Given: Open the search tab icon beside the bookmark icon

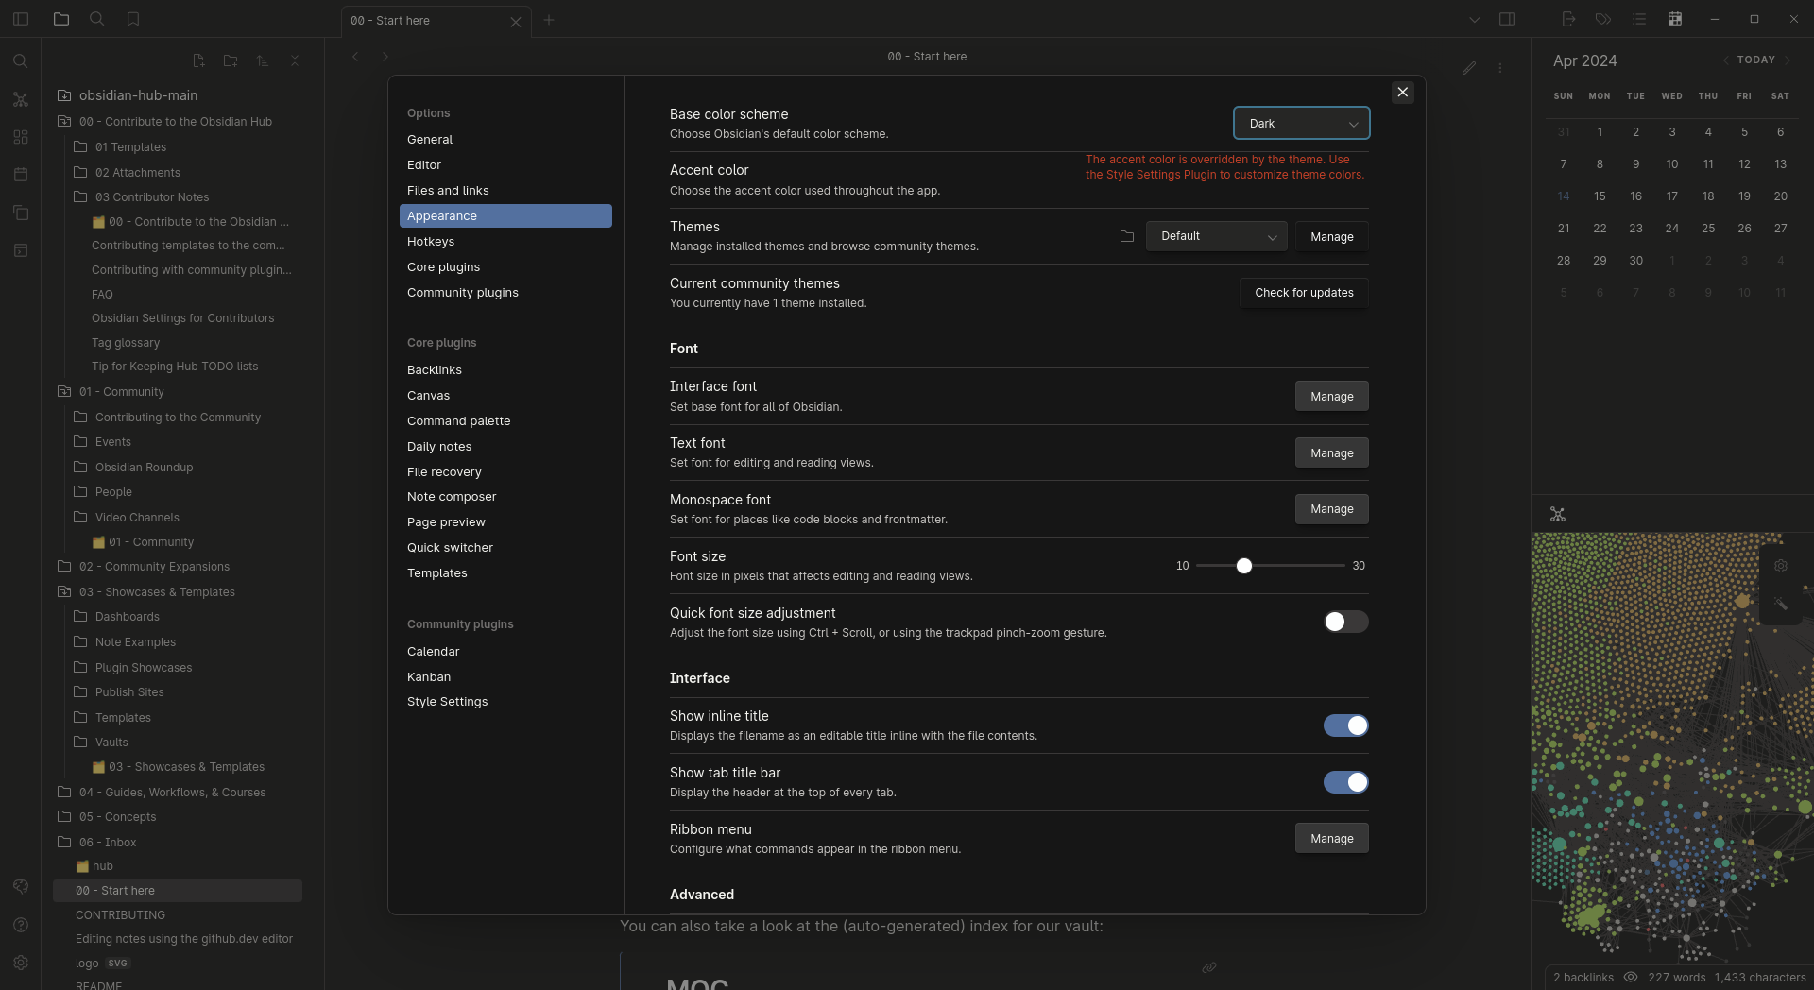Looking at the screenshot, I should pos(96,19).
